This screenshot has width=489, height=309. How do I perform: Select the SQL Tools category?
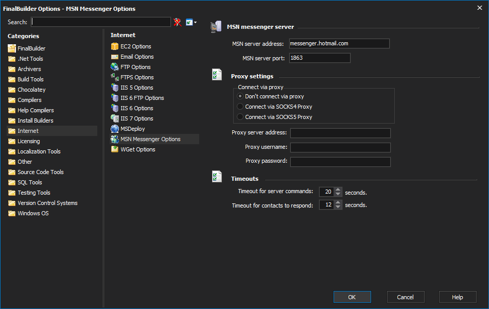click(x=52, y=182)
